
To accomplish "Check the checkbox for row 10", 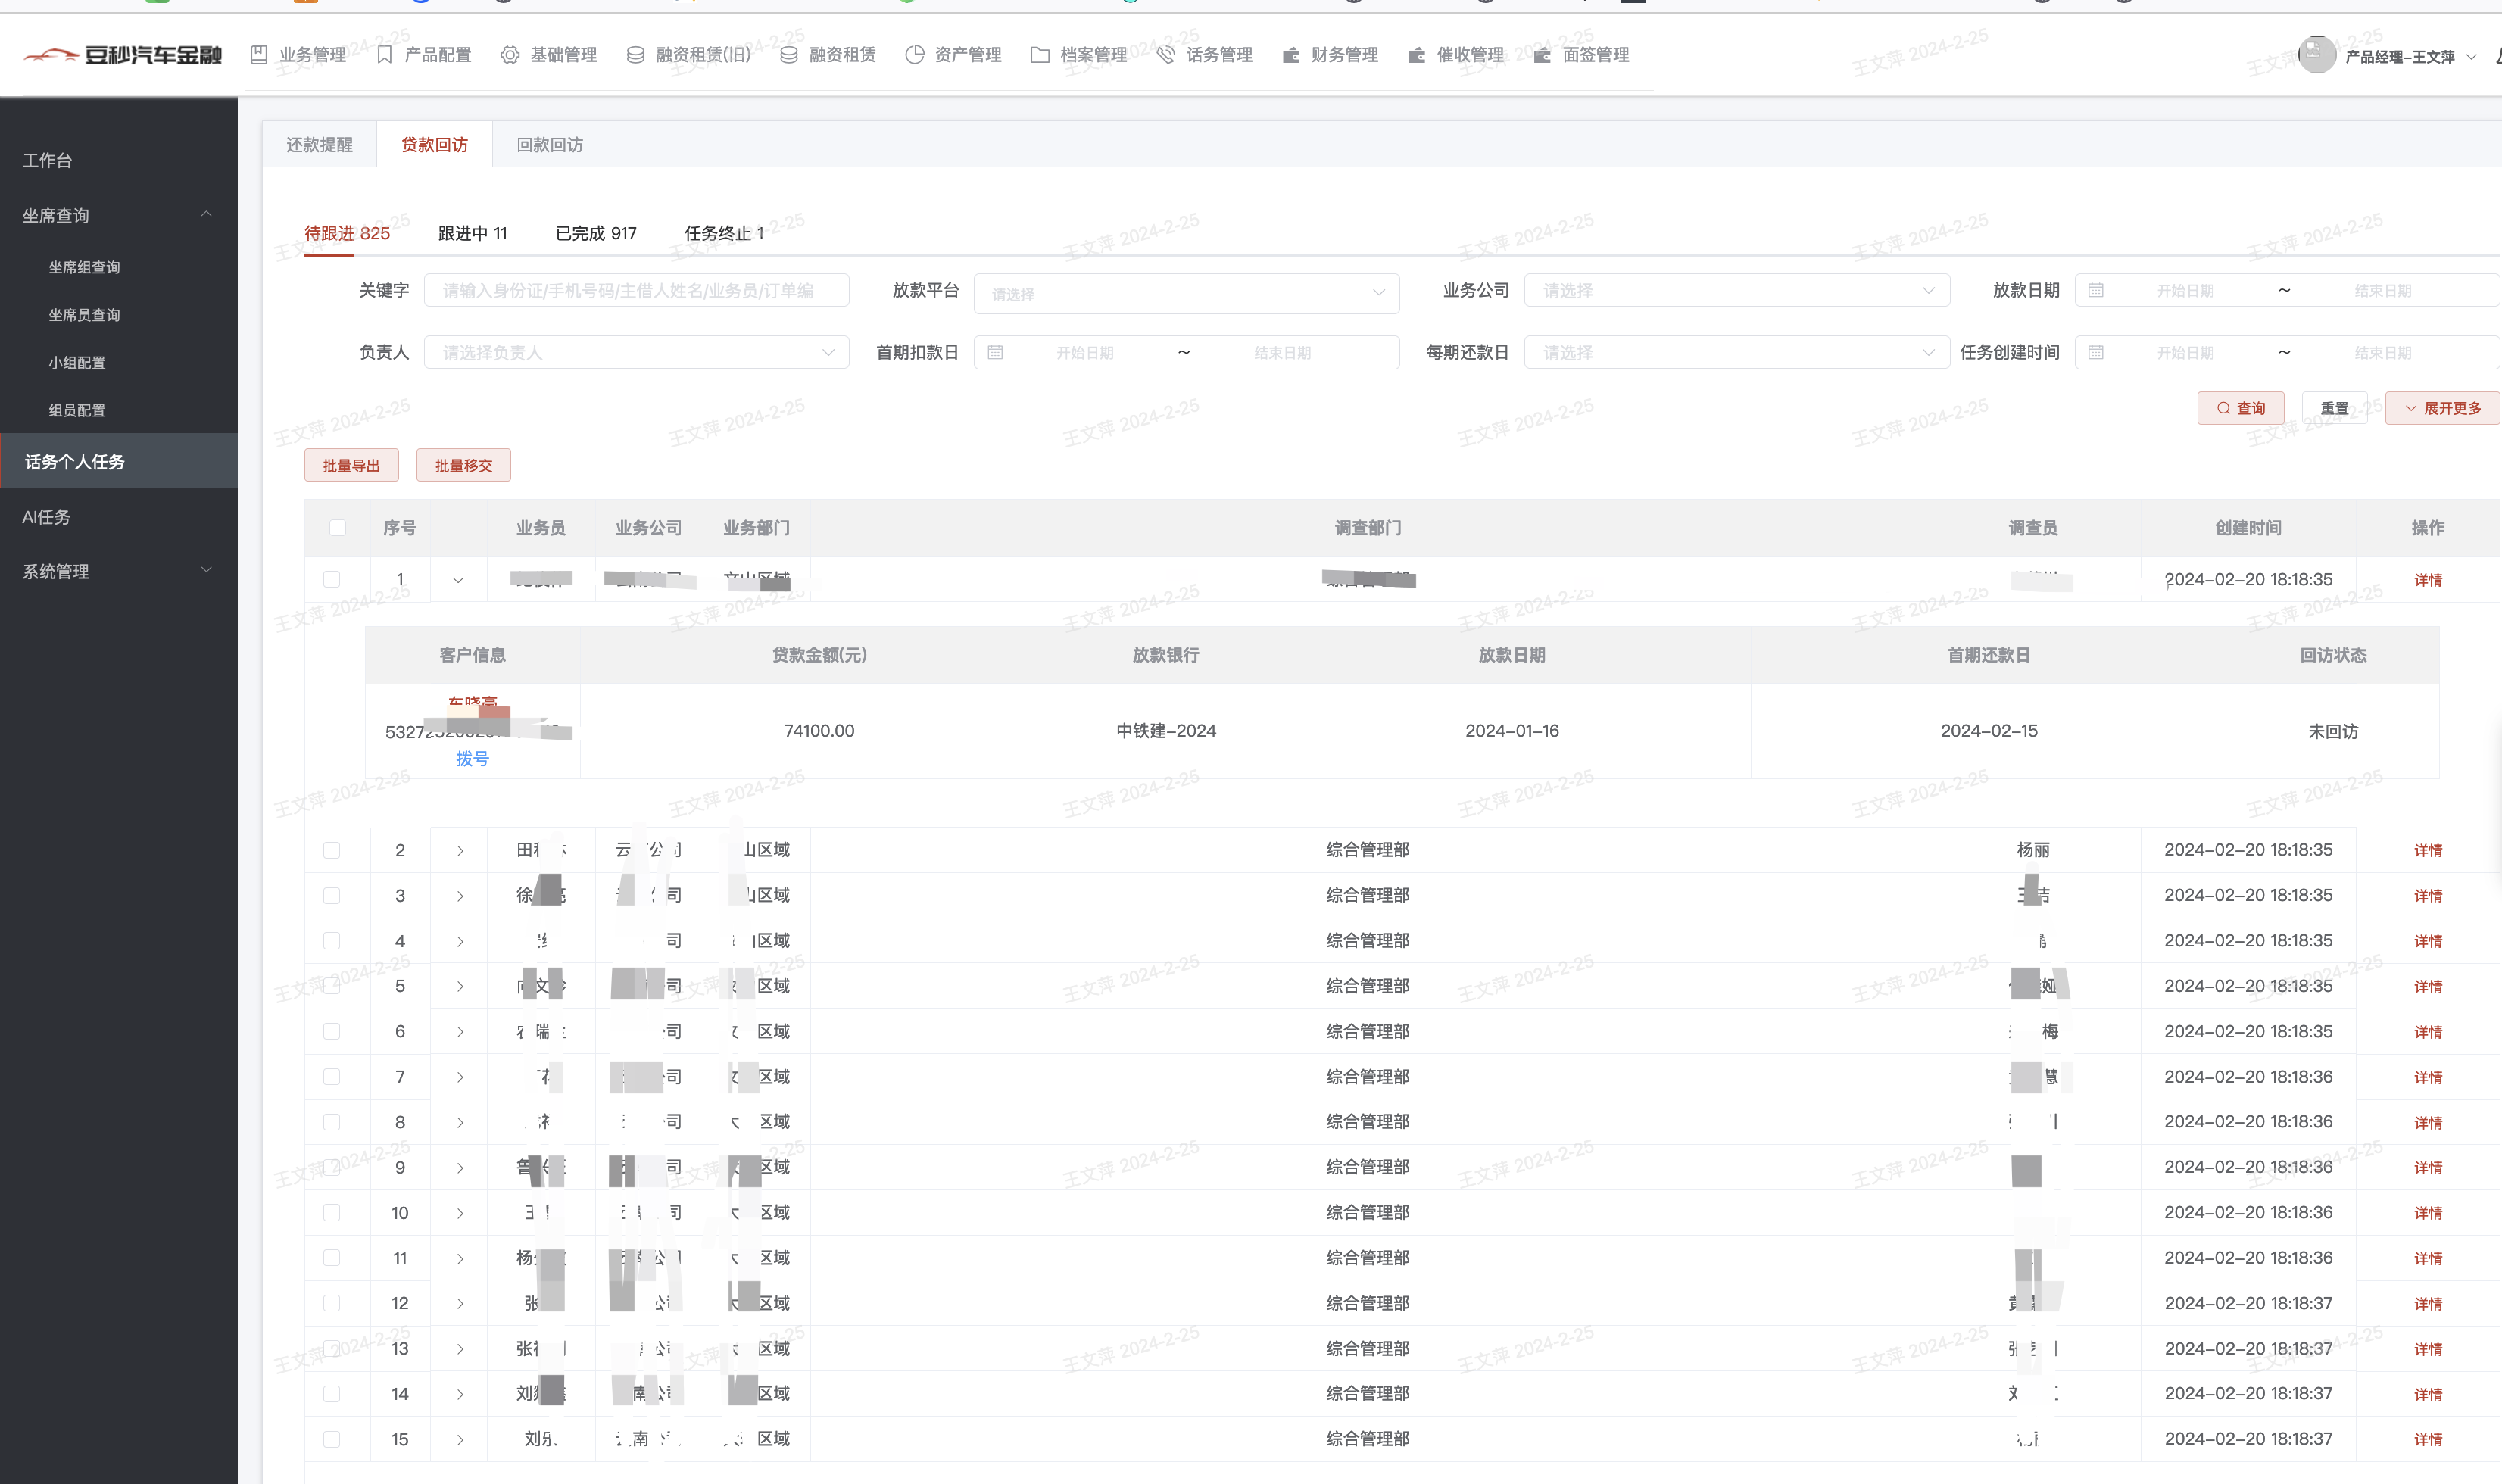I will 332,1213.
